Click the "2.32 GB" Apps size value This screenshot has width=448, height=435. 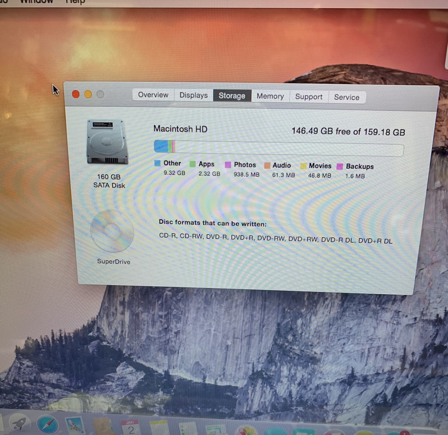pyautogui.click(x=209, y=174)
